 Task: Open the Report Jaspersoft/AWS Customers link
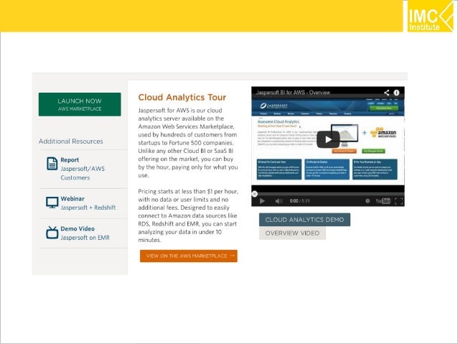pyautogui.click(x=83, y=169)
